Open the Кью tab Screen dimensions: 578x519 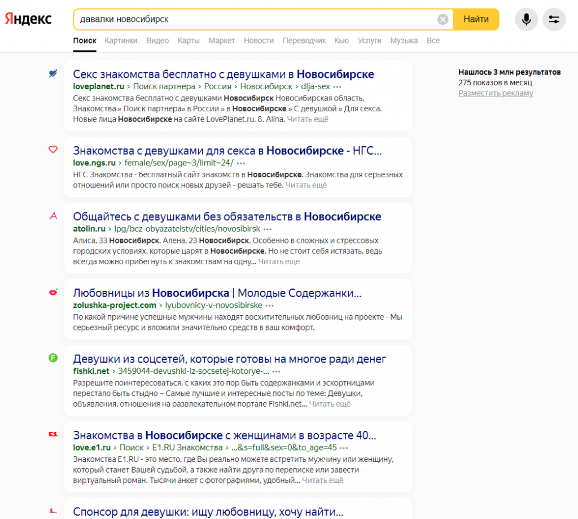pyautogui.click(x=341, y=41)
